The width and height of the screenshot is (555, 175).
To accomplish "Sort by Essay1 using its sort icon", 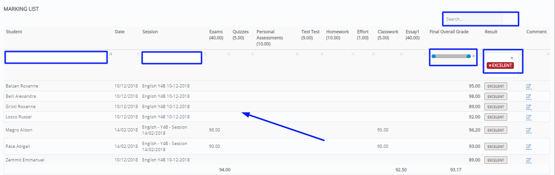I will 425,54.
